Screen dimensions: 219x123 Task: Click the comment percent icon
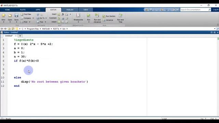click(59, 18)
